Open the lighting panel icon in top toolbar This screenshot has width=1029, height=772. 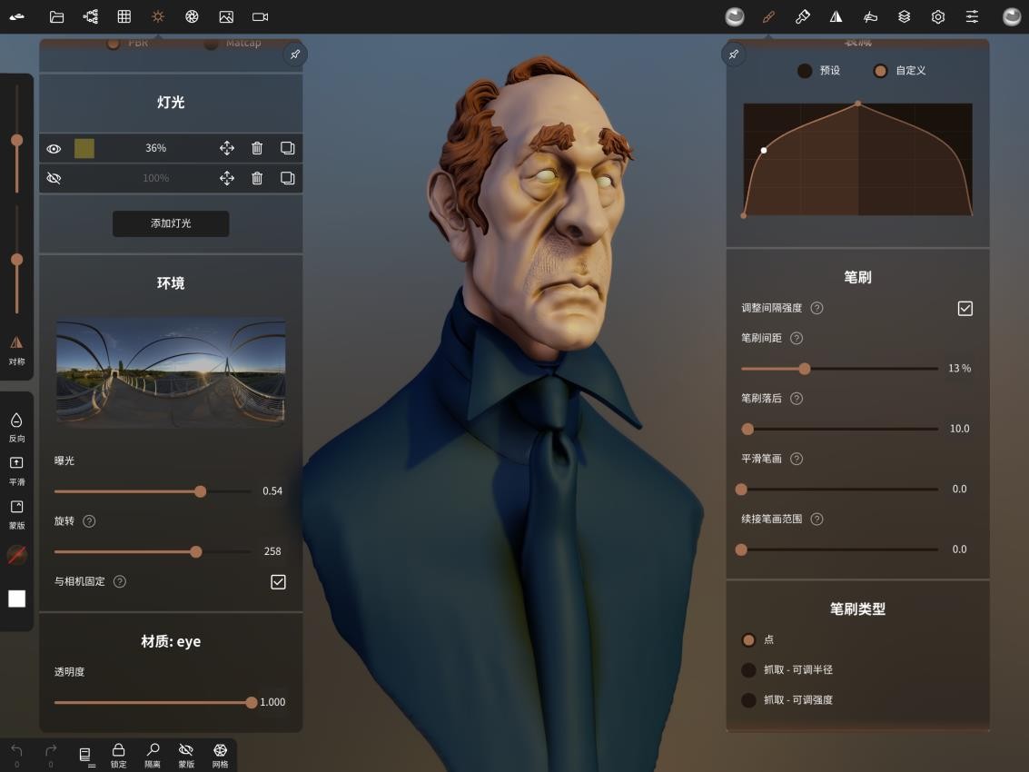(x=157, y=15)
